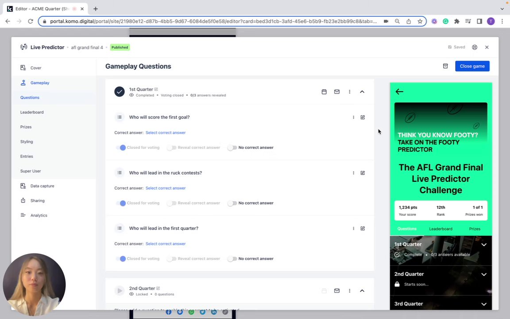
Task: Edit the 2nd Quarter segment name pencil
Action: click(x=158, y=288)
